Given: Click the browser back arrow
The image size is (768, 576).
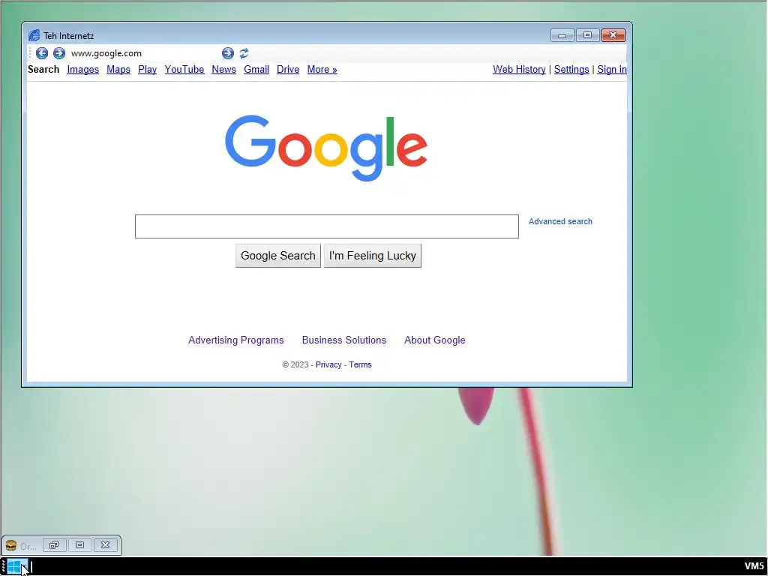Looking at the screenshot, I should point(42,53).
